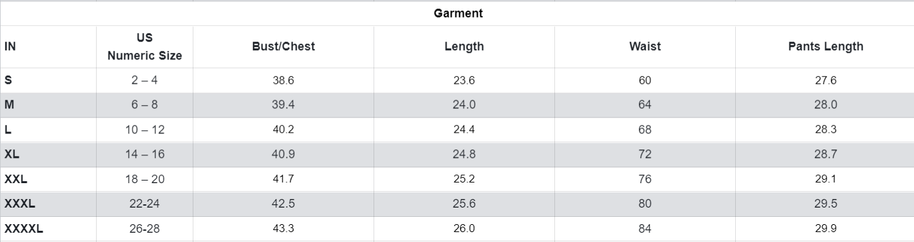914x242 pixels.
Task: Click the Garment table header
Action: [x=458, y=13]
